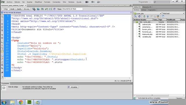Image resolution: width=186 pixels, height=105 pixels.
Task: Sort by the Modificado column header
Action: pyautogui.click(x=173, y=20)
